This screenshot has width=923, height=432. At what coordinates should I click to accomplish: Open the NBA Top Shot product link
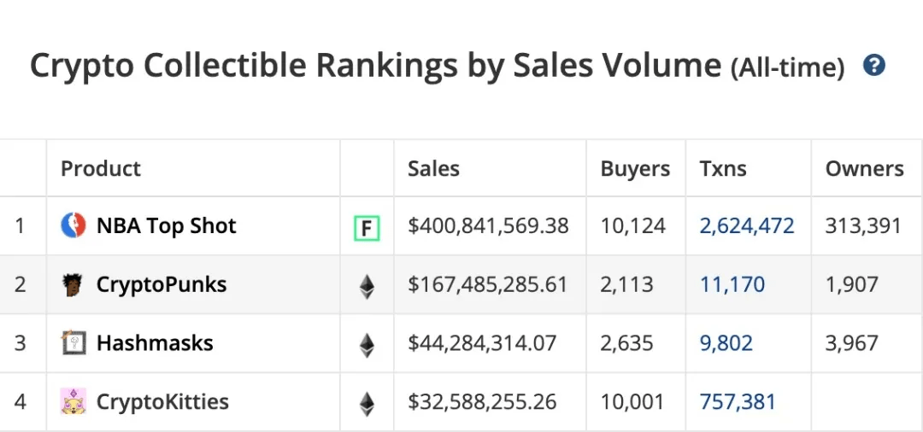click(166, 226)
